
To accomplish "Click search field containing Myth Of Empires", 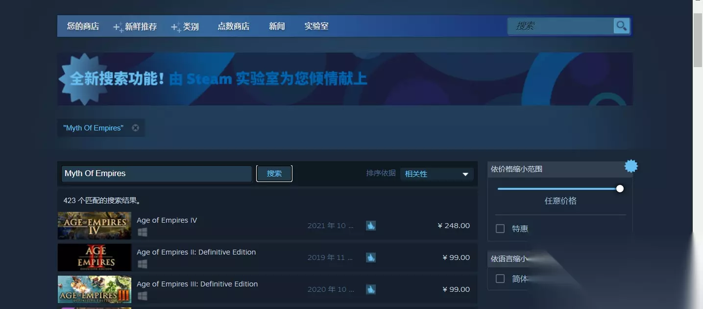I will (157, 174).
